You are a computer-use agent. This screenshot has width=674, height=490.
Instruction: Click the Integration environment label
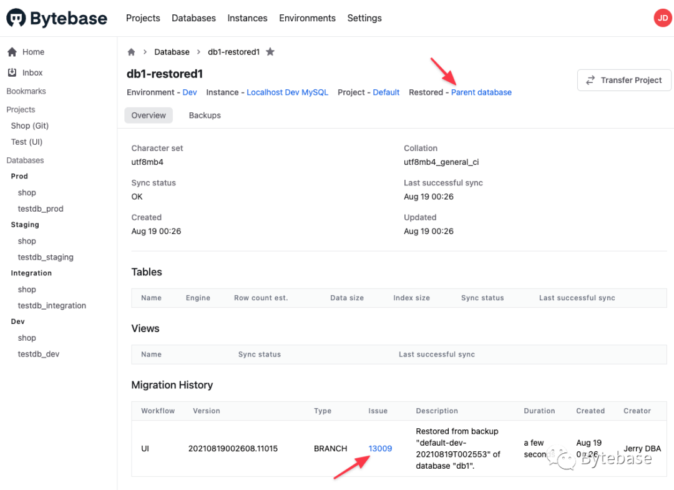click(31, 273)
